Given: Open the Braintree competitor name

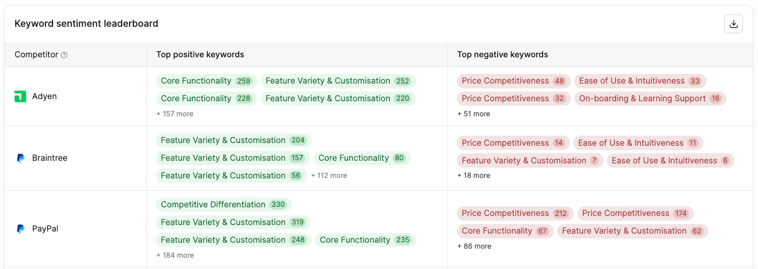Looking at the screenshot, I should click(50, 158).
